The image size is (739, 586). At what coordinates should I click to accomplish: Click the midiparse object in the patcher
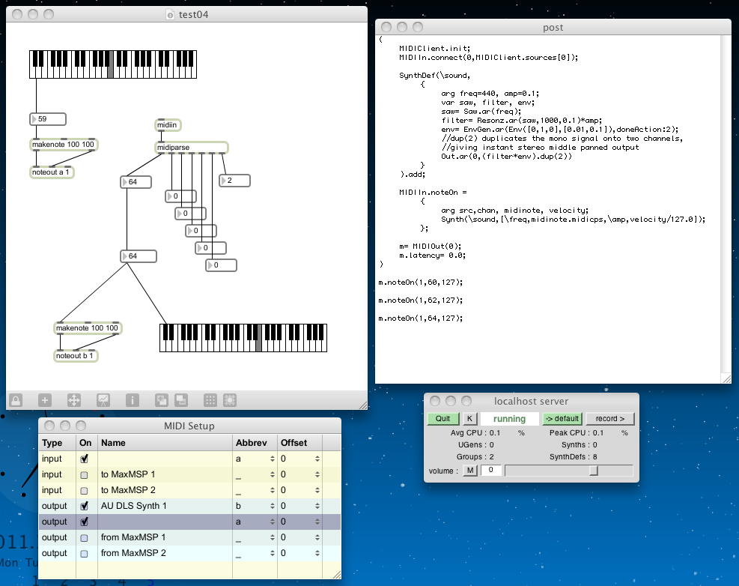192,148
